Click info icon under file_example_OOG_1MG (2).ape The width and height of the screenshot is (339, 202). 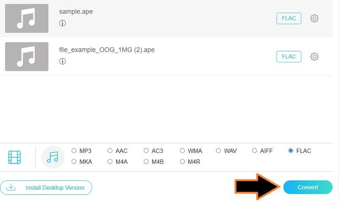pos(63,61)
